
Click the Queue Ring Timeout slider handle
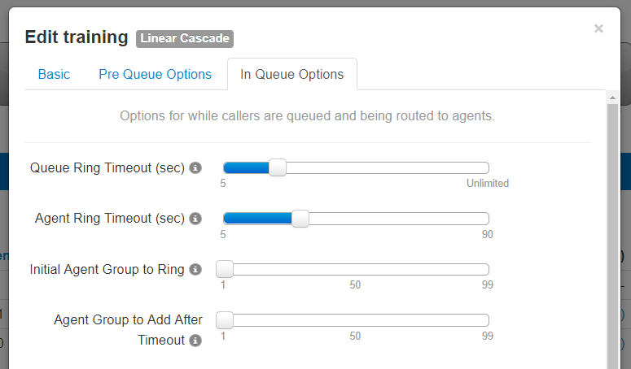pyautogui.click(x=278, y=167)
